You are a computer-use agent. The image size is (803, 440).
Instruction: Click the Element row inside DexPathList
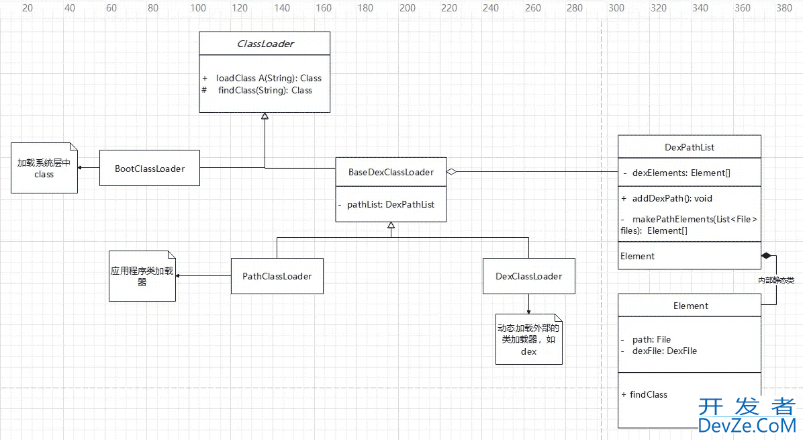tap(690, 256)
